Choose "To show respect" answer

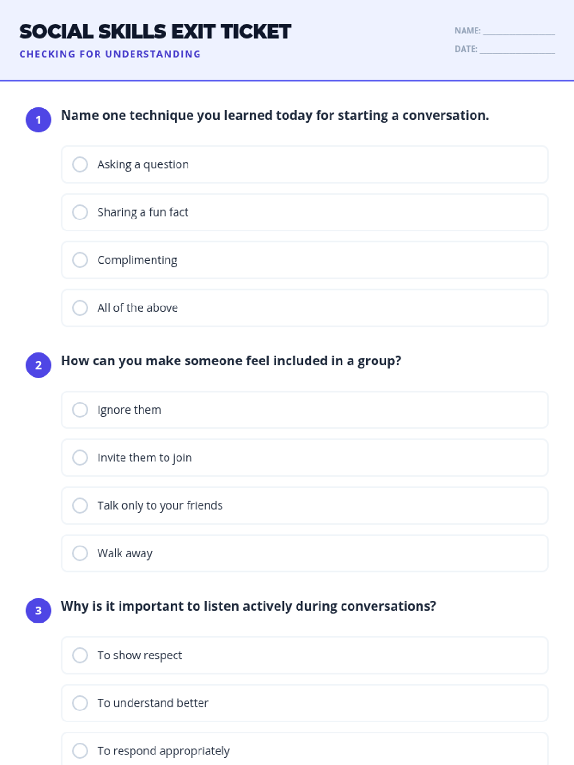pyautogui.click(x=80, y=655)
